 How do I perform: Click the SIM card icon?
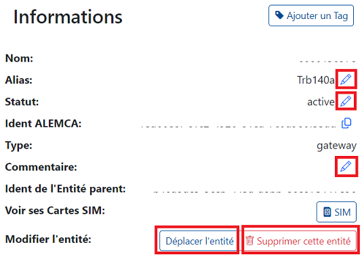point(327,212)
